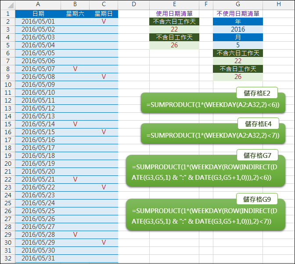Select cell with date 2016/05/22
The width and height of the screenshot is (295, 264).
coord(38,187)
